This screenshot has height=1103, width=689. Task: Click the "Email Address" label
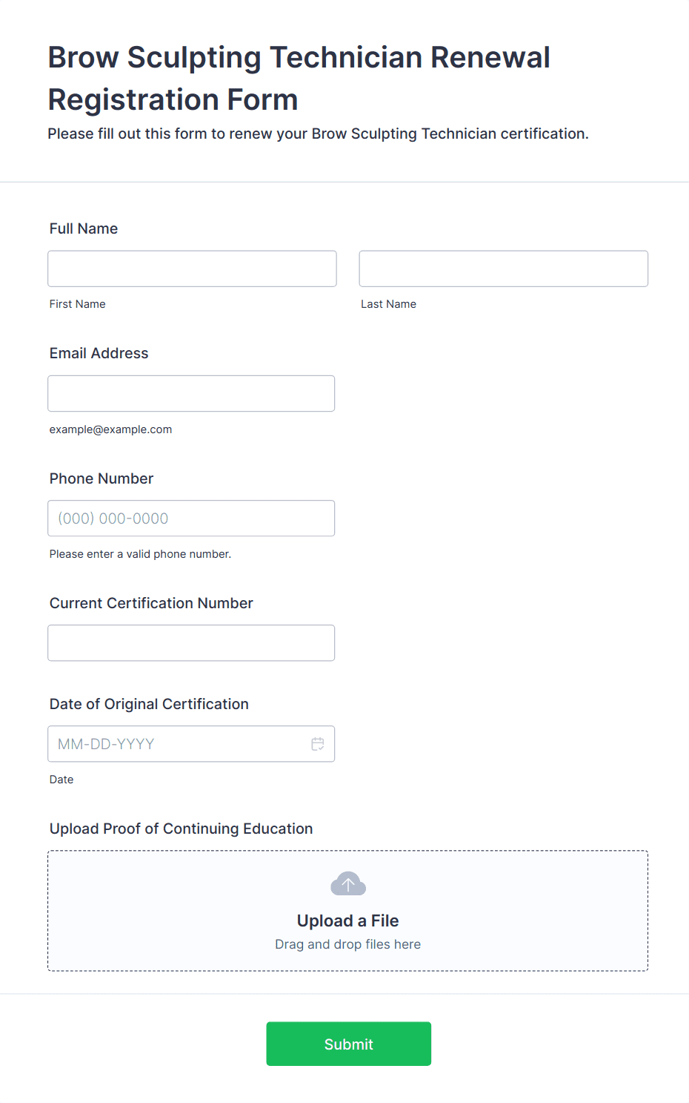tap(99, 353)
